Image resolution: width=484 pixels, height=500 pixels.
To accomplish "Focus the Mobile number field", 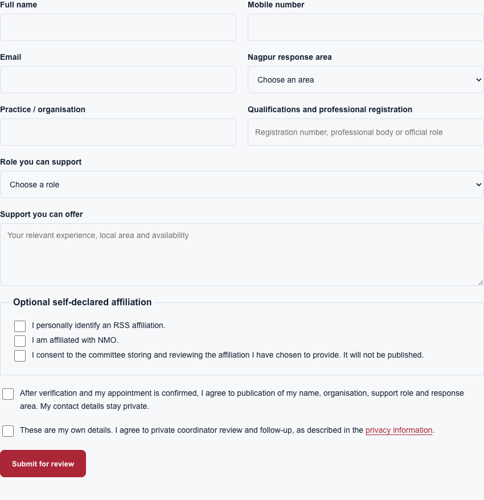I will [366, 27].
